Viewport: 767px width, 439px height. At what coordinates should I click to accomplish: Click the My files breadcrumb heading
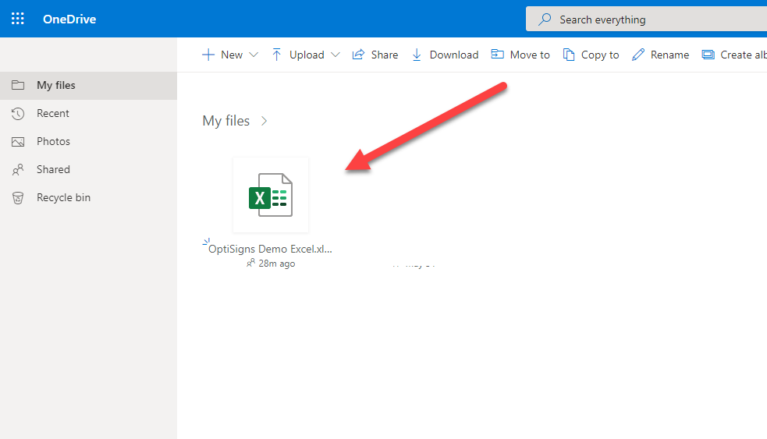225,121
